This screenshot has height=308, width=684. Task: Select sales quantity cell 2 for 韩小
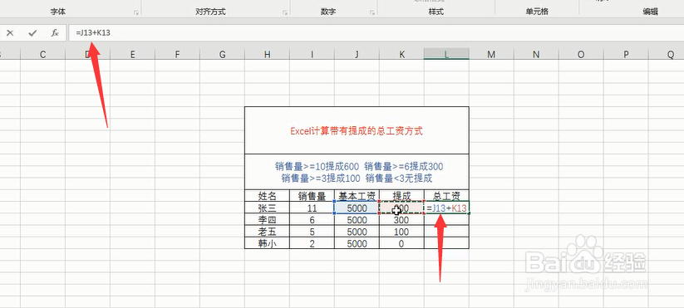coord(312,243)
